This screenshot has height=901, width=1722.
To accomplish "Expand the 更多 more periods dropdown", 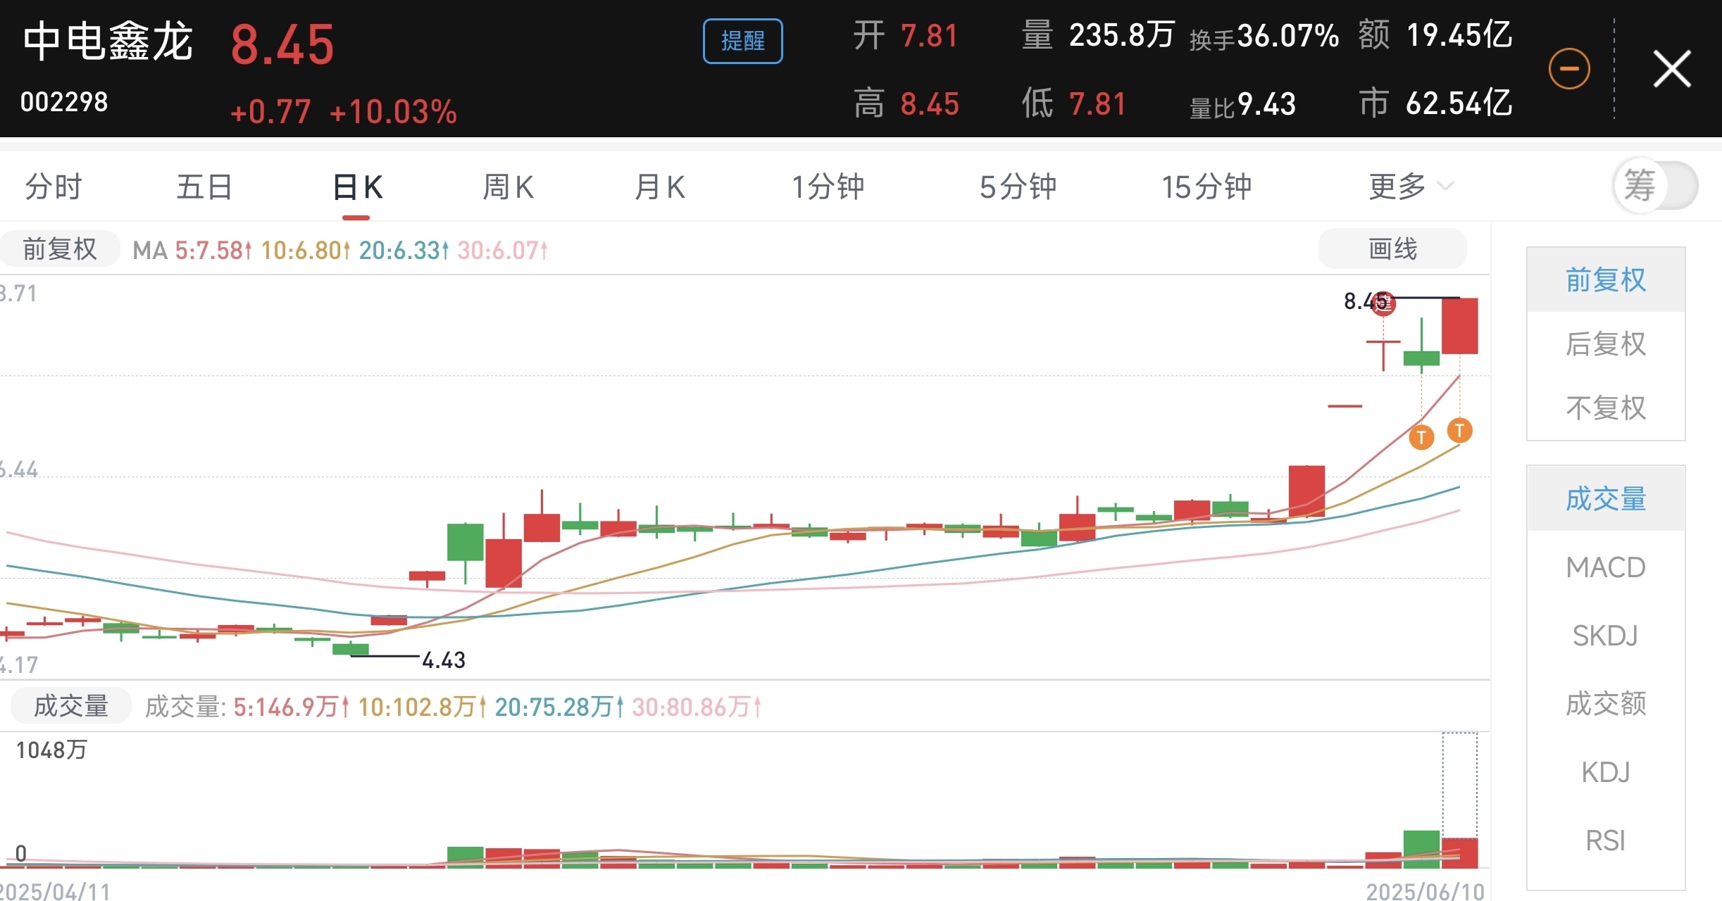I will click(1411, 187).
